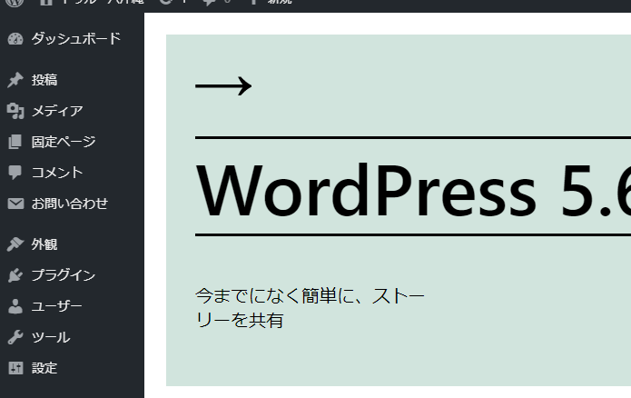Click the pushpin icon for 投稿

pos(15,80)
